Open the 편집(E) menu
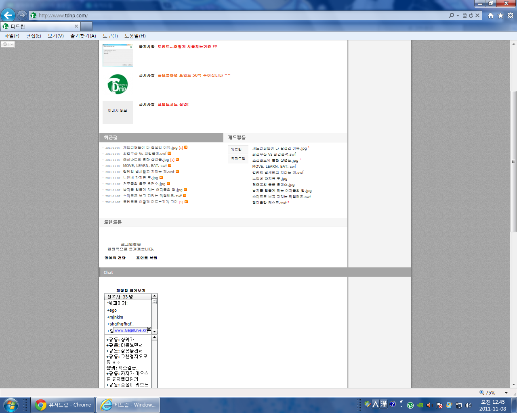Image resolution: width=517 pixels, height=413 pixels. click(x=34, y=36)
